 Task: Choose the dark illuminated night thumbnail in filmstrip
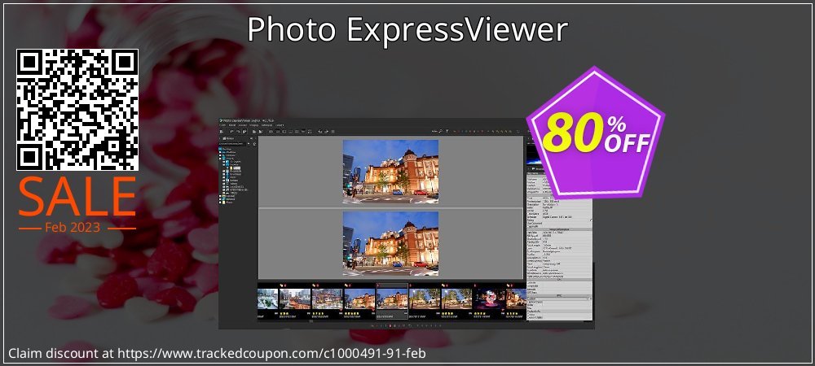point(488,299)
